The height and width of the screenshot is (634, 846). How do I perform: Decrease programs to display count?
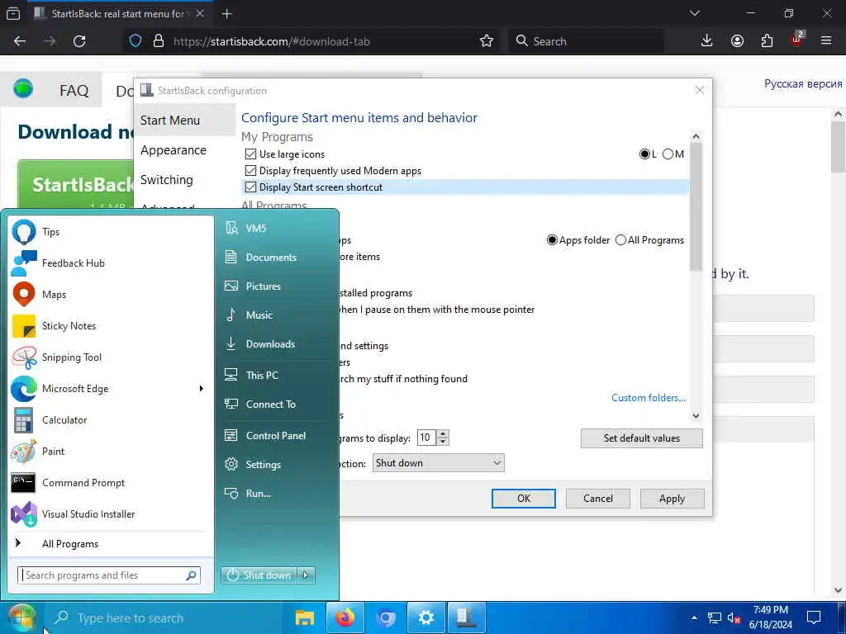pos(443,442)
